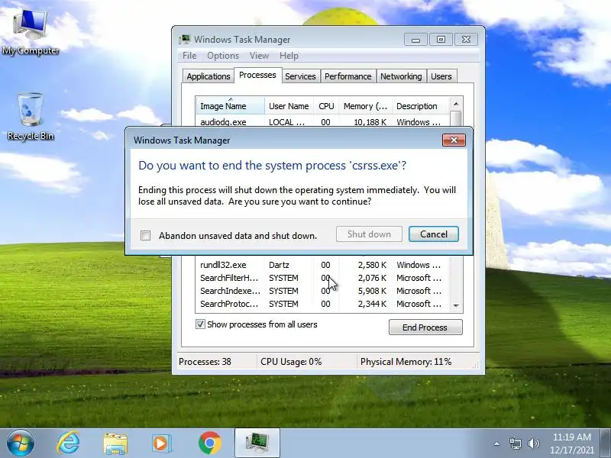Image resolution: width=611 pixels, height=458 pixels.
Task: Maximize the Windows Task Manager window
Action: tap(441, 40)
